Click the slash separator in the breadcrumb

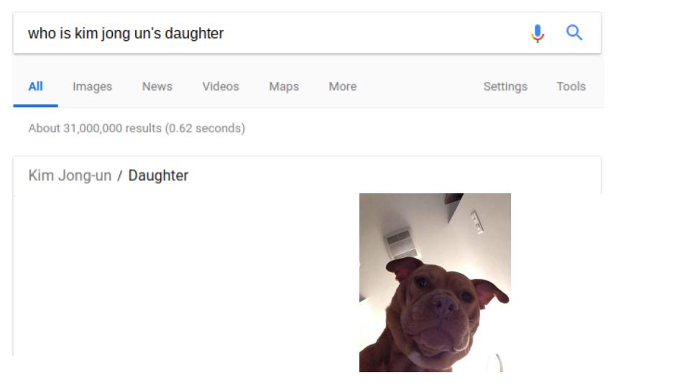[x=120, y=176]
